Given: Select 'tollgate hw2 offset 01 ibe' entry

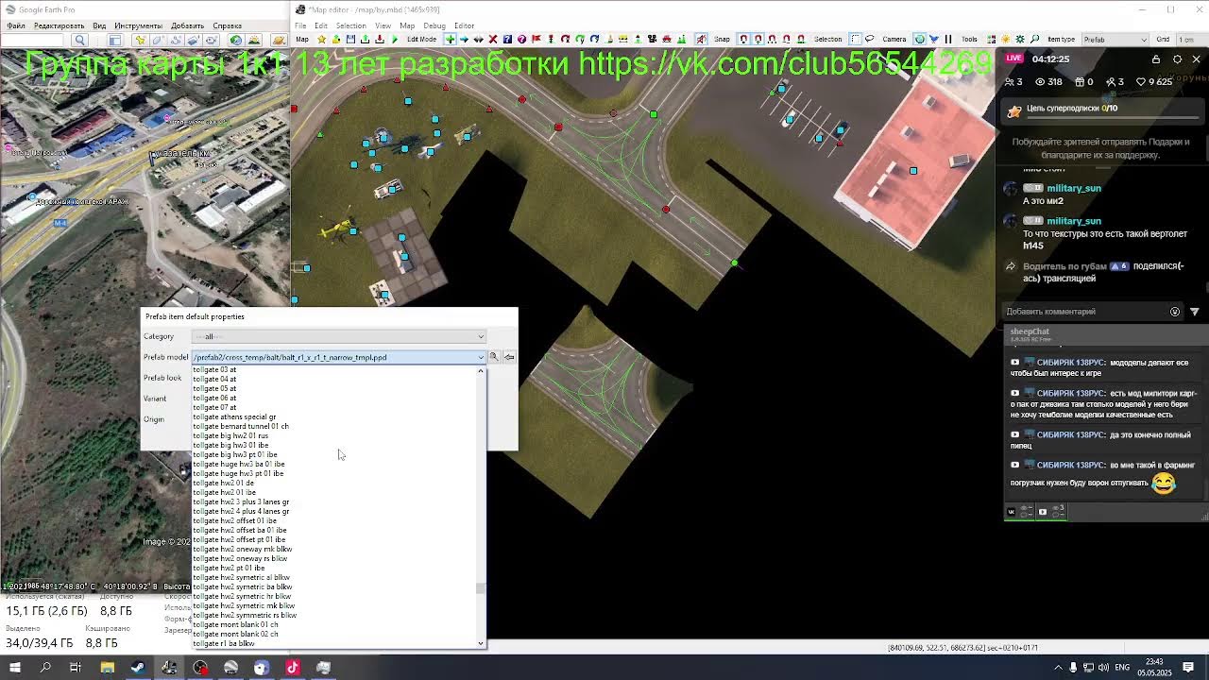Looking at the screenshot, I should 234,520.
